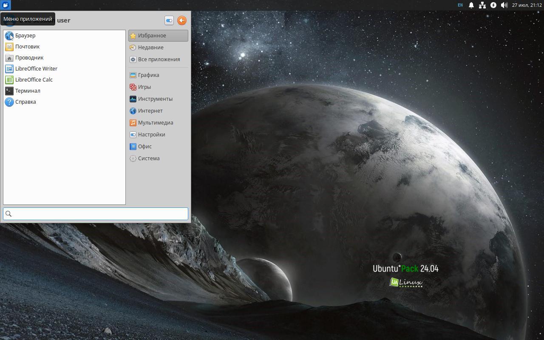Start LibreOffice Writer
Screen dimensions: 544x340
tap(64, 69)
